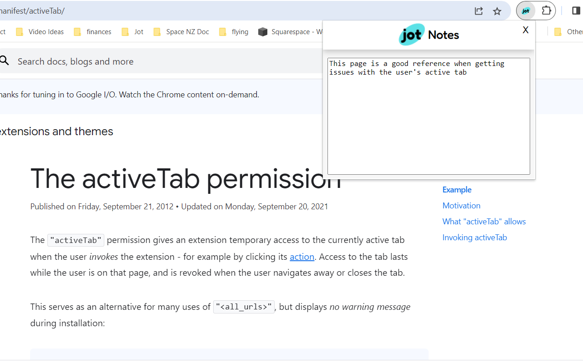Close the jot Notes popup with X

tap(525, 30)
